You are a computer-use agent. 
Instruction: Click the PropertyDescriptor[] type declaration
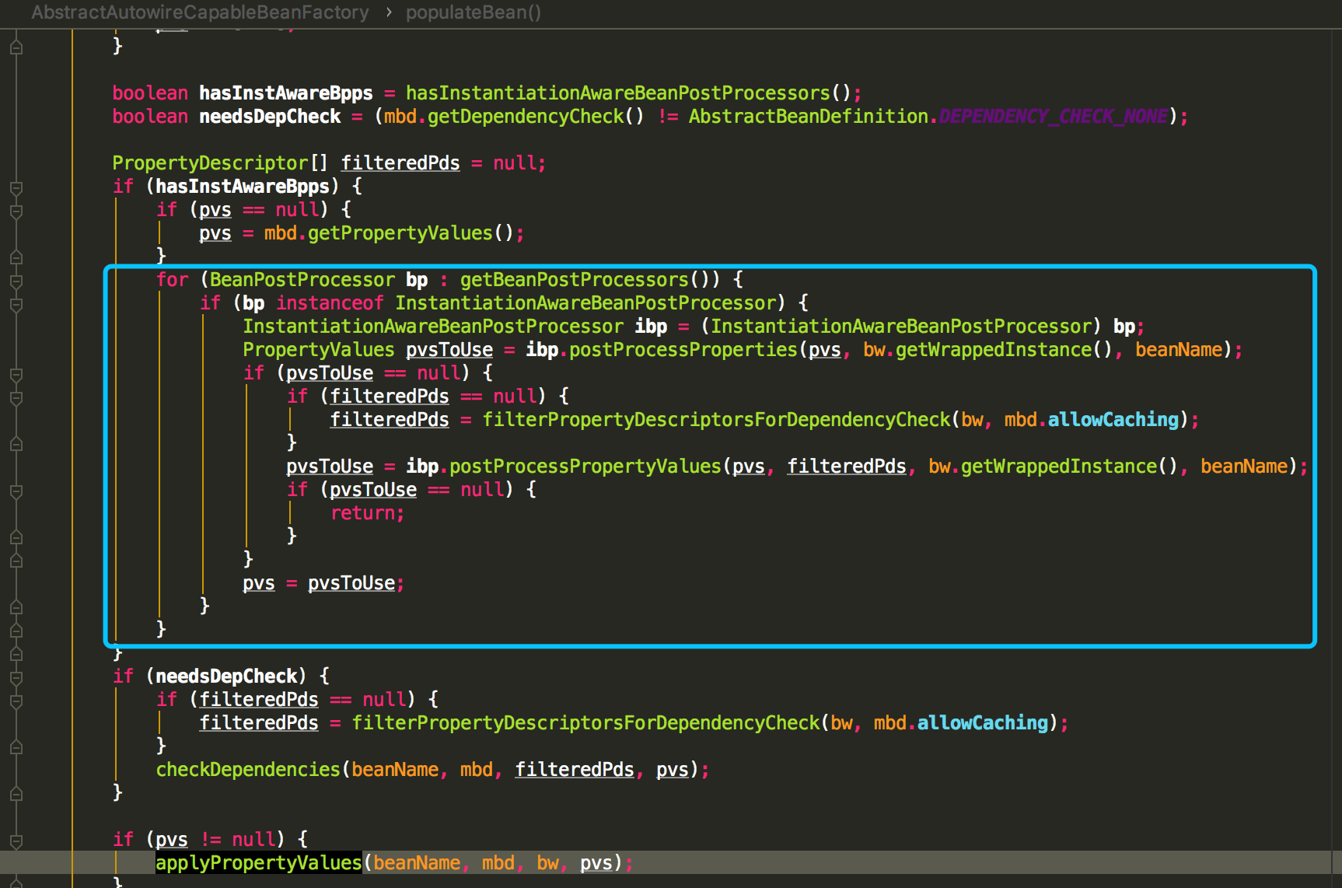pos(221,163)
